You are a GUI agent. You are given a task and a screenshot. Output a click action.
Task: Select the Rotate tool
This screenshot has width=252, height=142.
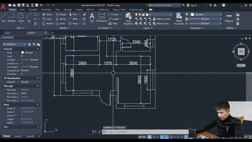tap(61, 15)
